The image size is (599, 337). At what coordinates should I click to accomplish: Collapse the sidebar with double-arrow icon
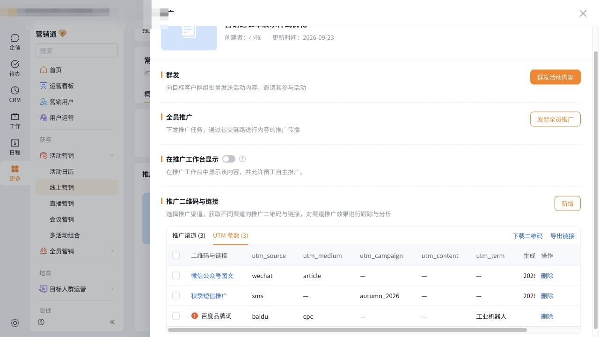pos(112,322)
